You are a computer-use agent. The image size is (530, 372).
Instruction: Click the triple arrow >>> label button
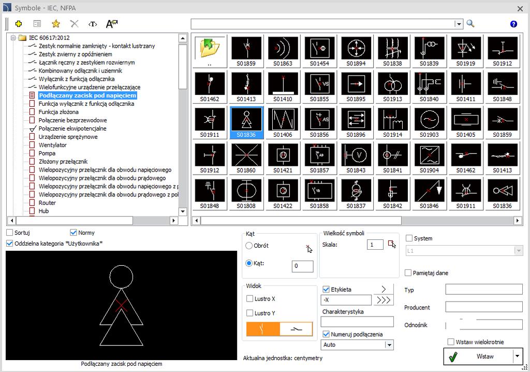tap(384, 300)
